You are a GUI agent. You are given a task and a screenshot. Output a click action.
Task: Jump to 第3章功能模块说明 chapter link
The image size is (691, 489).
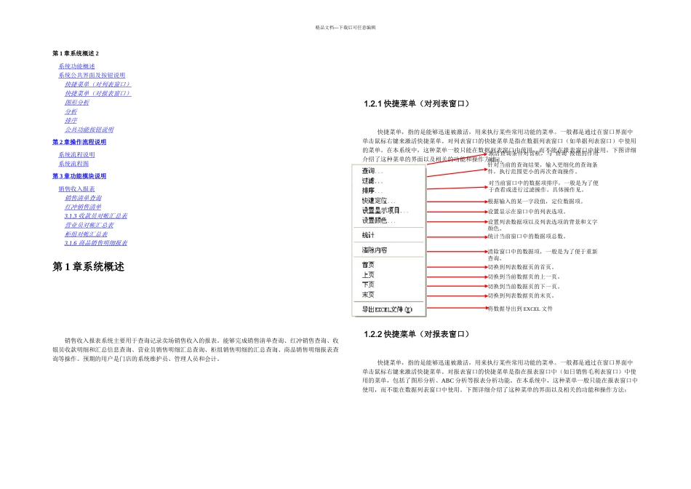coord(79,176)
